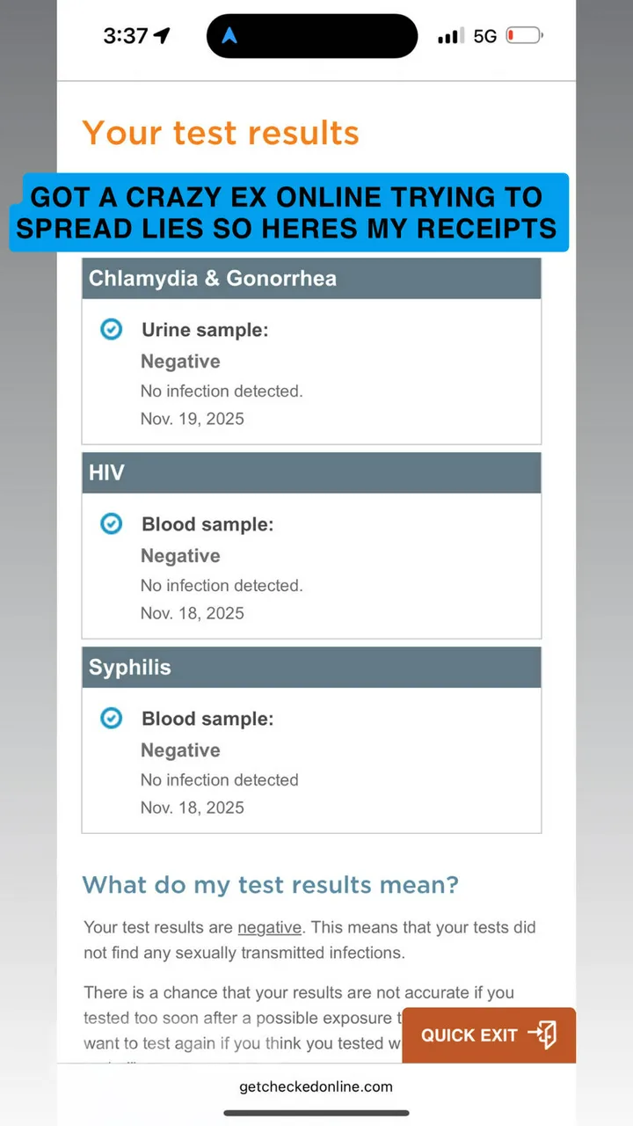Tap the blue navigation arrow in Dynamic Island
Viewport: 633px width, 1126px height.
(230, 36)
